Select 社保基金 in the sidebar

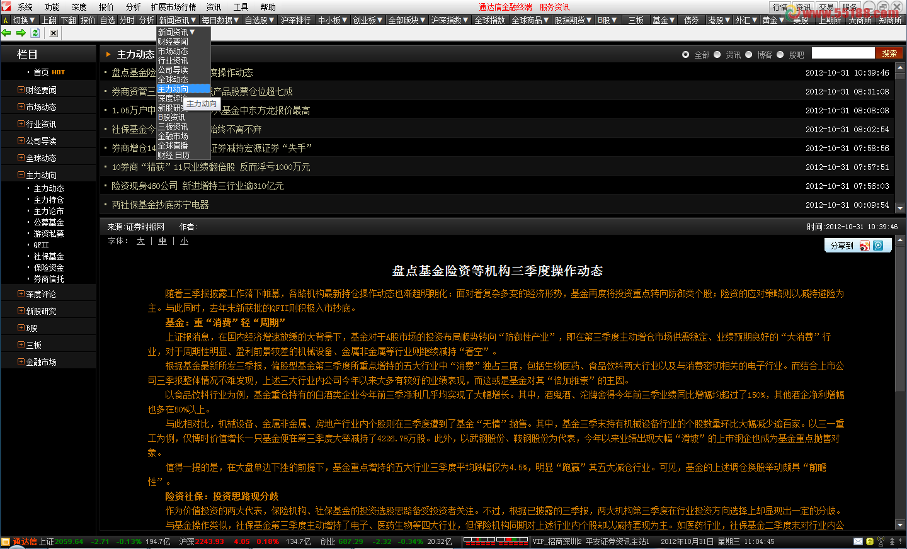(48, 256)
